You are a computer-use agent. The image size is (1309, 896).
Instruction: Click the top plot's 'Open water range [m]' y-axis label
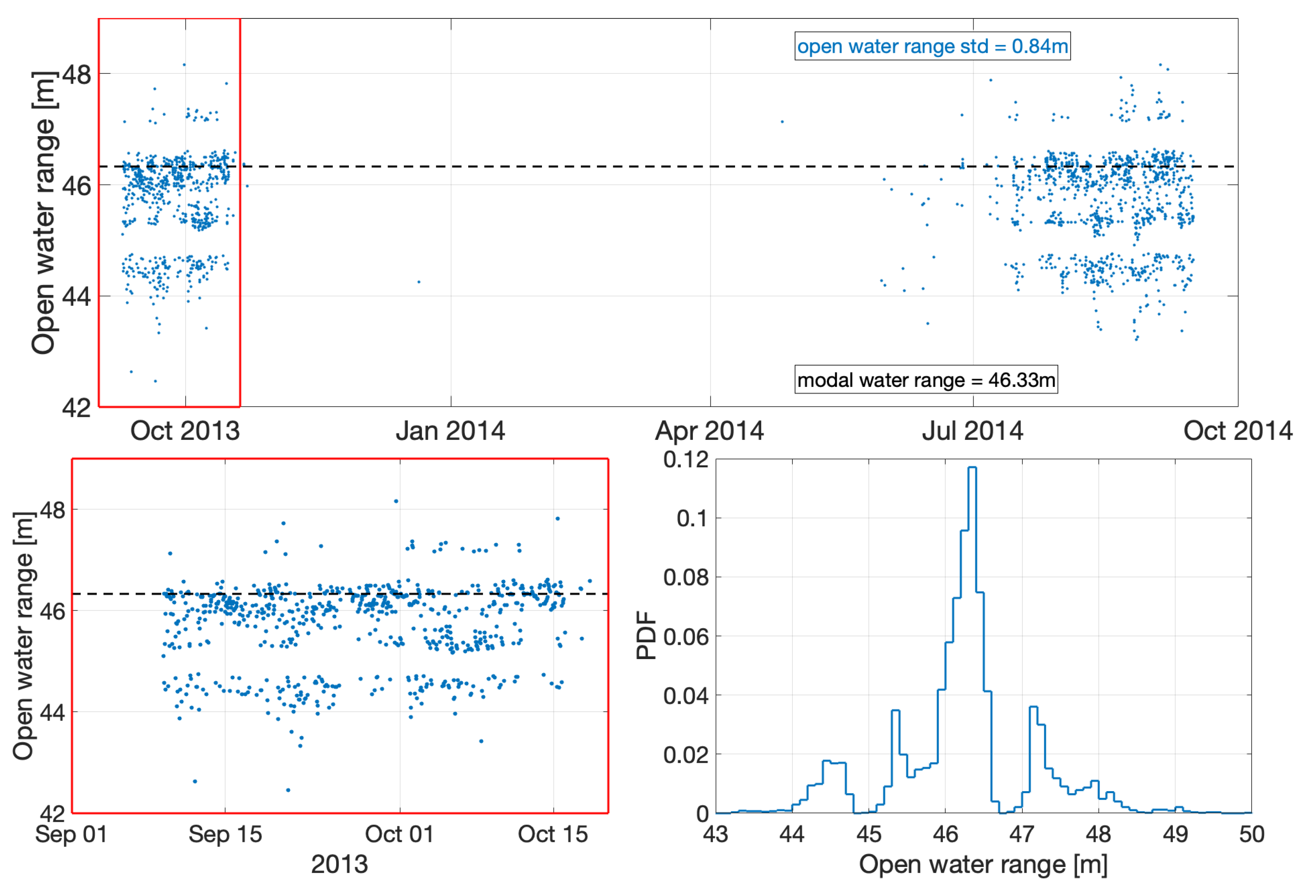pyautogui.click(x=44, y=213)
